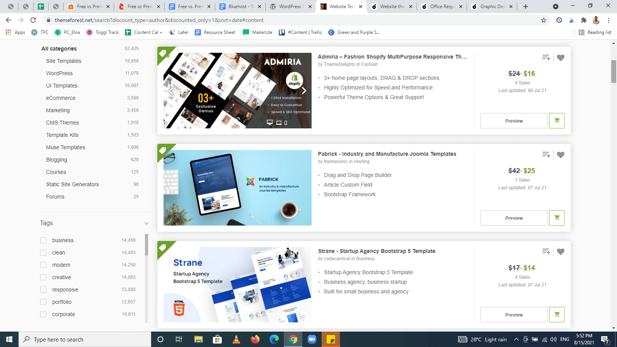Select Site Templates category
The width and height of the screenshot is (617, 347).
(x=64, y=61)
